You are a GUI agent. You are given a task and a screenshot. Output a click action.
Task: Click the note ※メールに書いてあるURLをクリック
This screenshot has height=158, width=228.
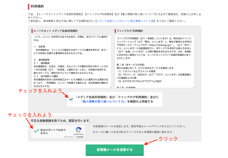click(133, 132)
